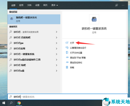
Task: Click the search input box with 装机吧
Action: point(68,97)
